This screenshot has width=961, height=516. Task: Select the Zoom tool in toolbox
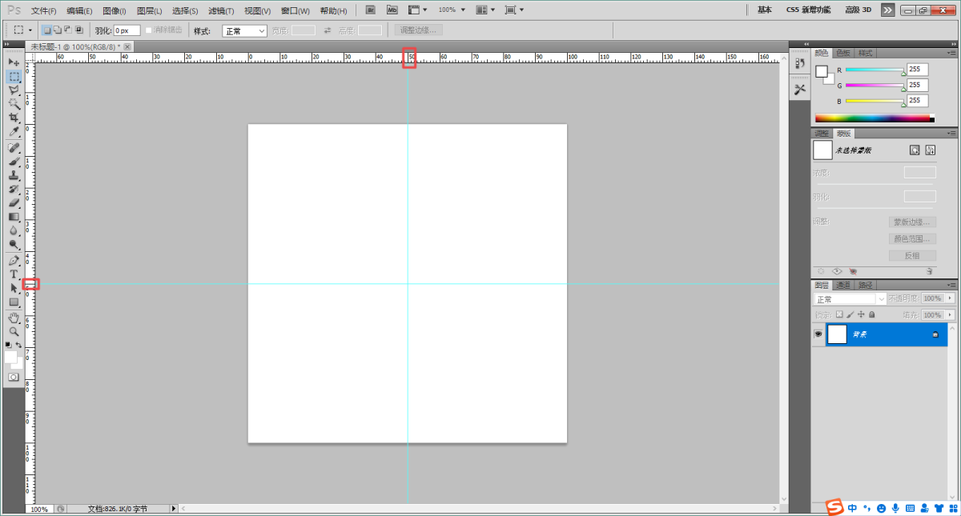pyautogui.click(x=14, y=331)
